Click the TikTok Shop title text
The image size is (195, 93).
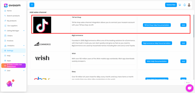coord(76,17)
